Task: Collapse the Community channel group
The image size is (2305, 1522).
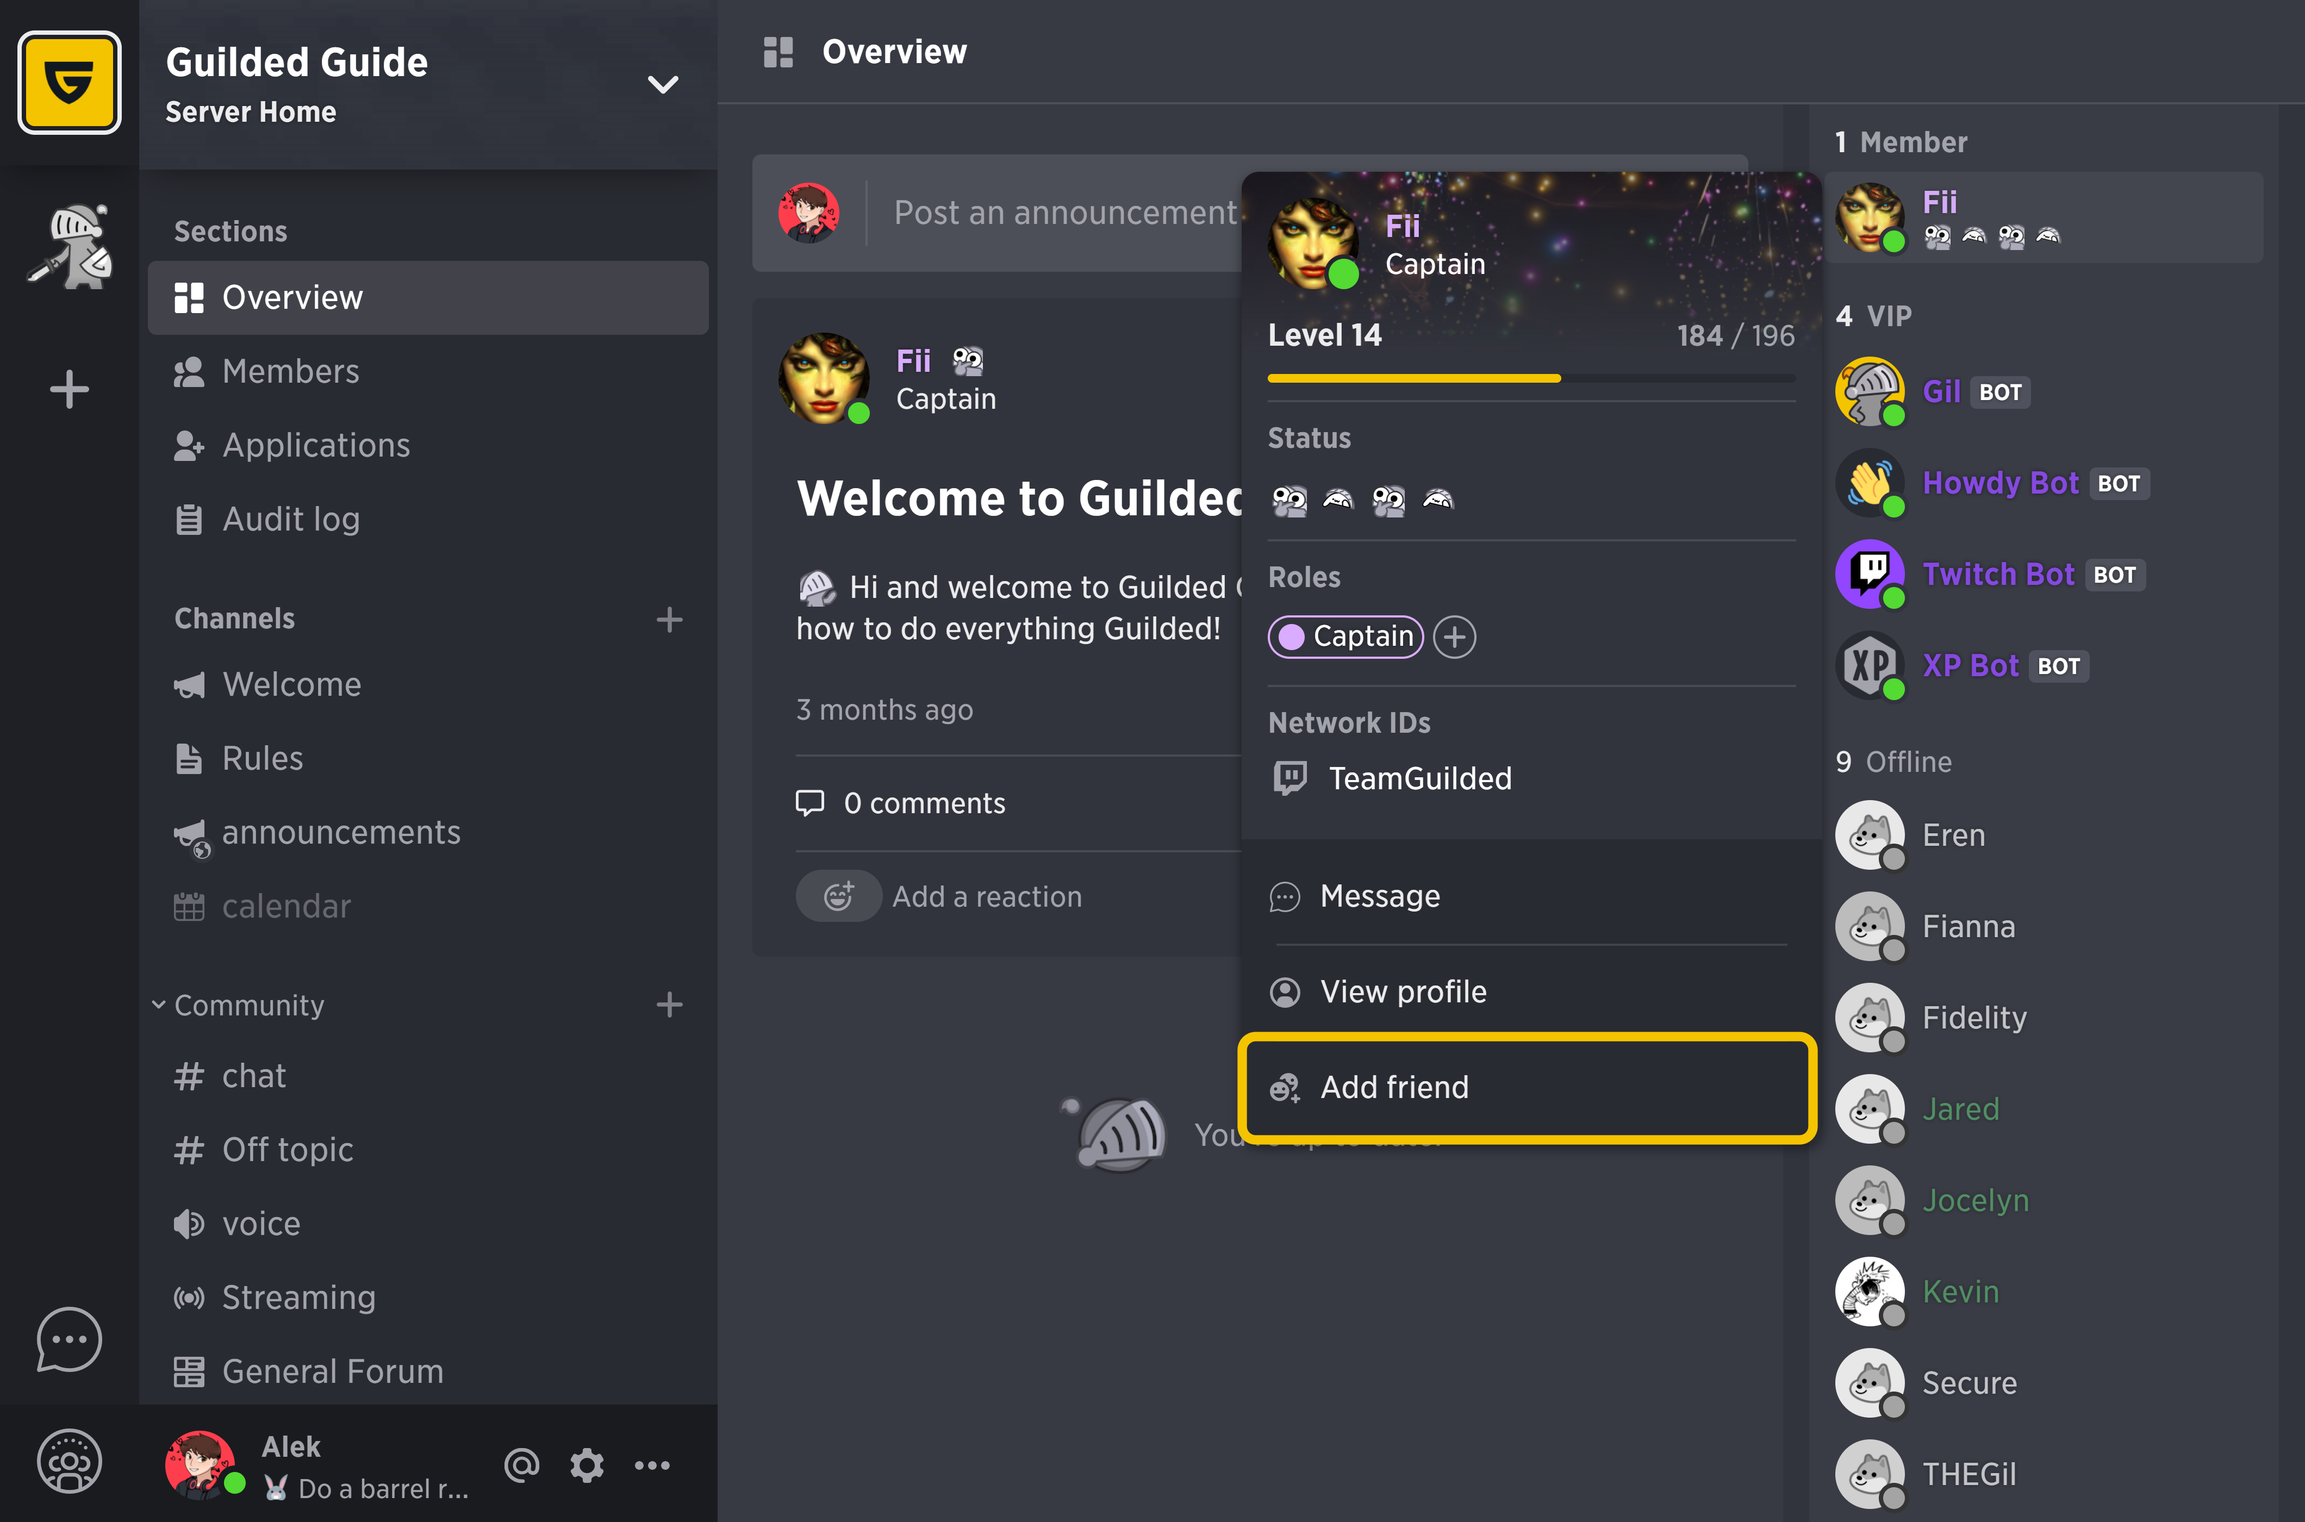Action: pyautogui.click(x=158, y=1005)
